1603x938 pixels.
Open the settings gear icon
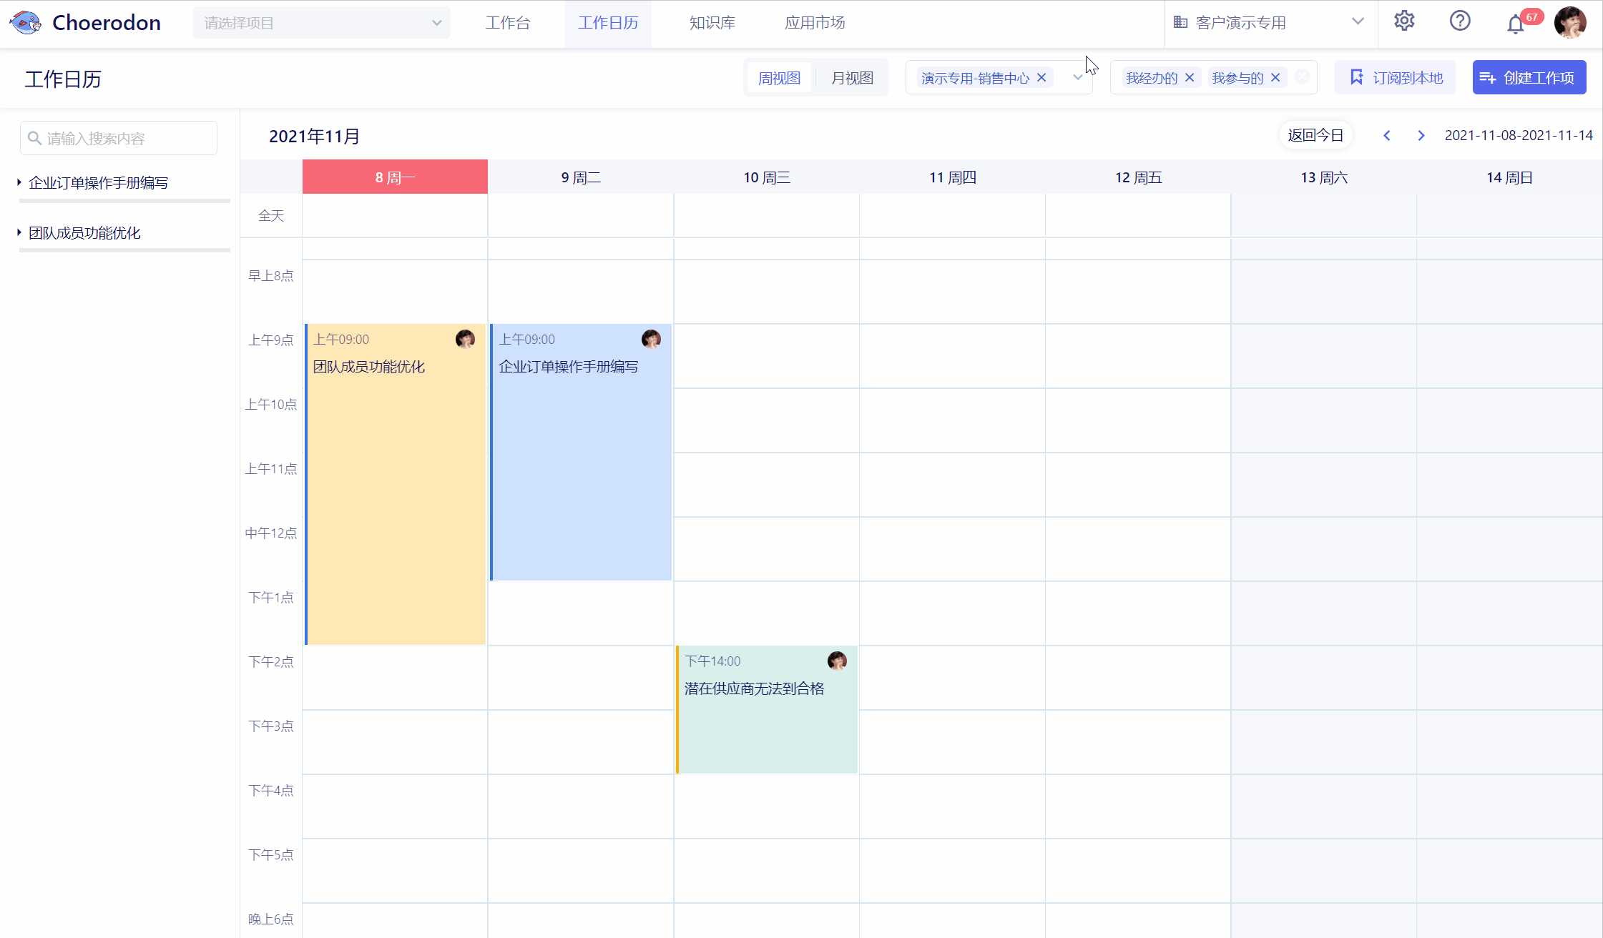pyautogui.click(x=1404, y=21)
